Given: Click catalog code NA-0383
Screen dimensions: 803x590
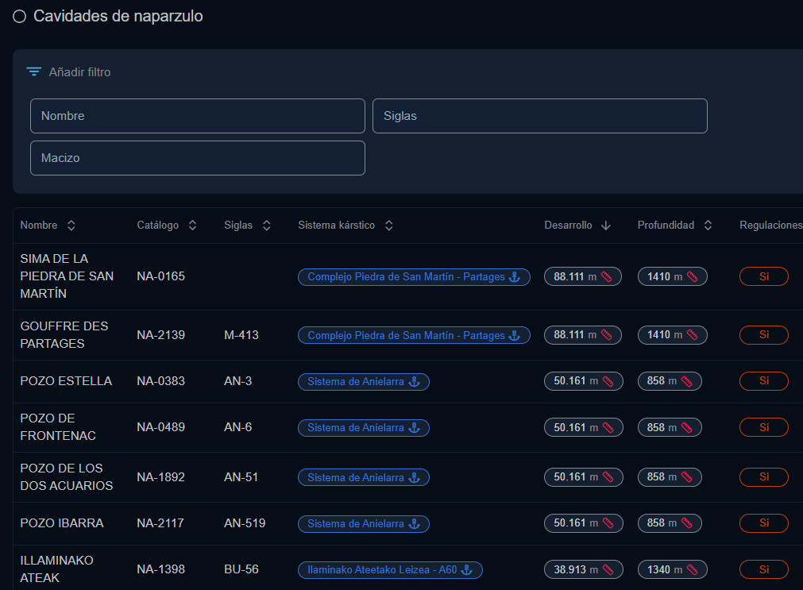Looking at the screenshot, I should [160, 381].
